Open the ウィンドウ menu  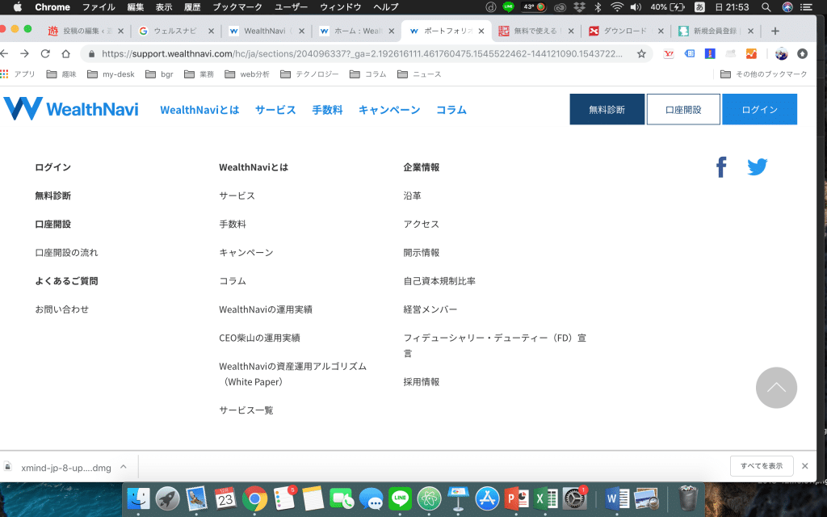[x=341, y=6]
